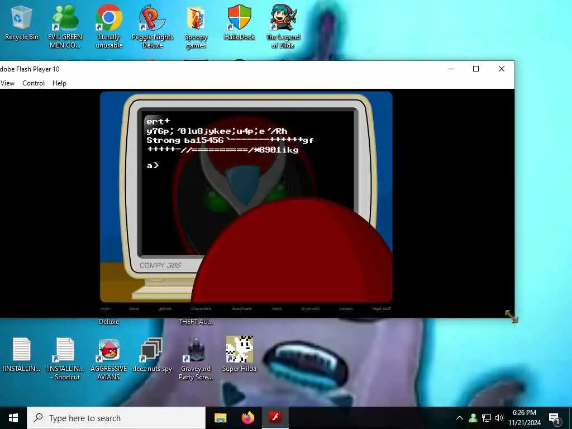
Task: Click the 'main' link in Flash navigation
Action: point(106,308)
